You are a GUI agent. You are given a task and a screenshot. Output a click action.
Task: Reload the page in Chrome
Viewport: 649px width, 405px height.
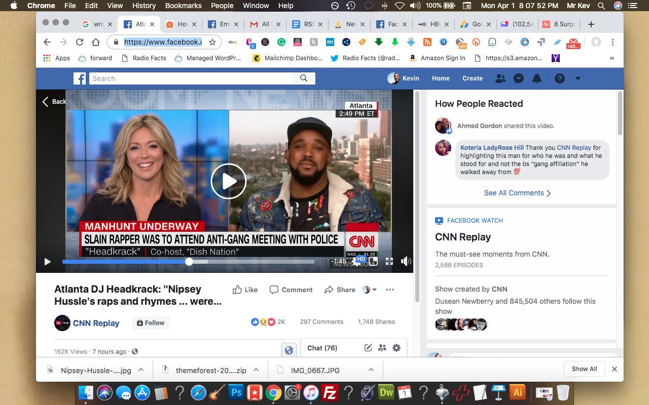pyautogui.click(x=80, y=43)
